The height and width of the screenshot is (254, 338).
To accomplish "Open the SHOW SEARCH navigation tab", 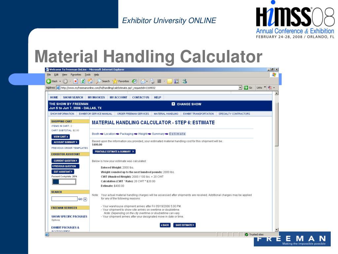I will coord(73,98).
